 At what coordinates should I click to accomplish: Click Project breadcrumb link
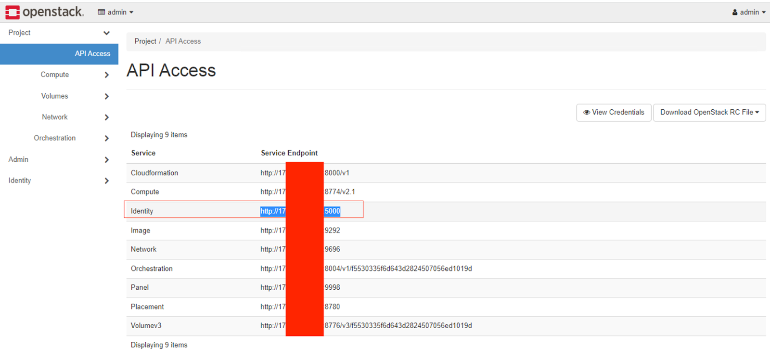[x=145, y=41]
